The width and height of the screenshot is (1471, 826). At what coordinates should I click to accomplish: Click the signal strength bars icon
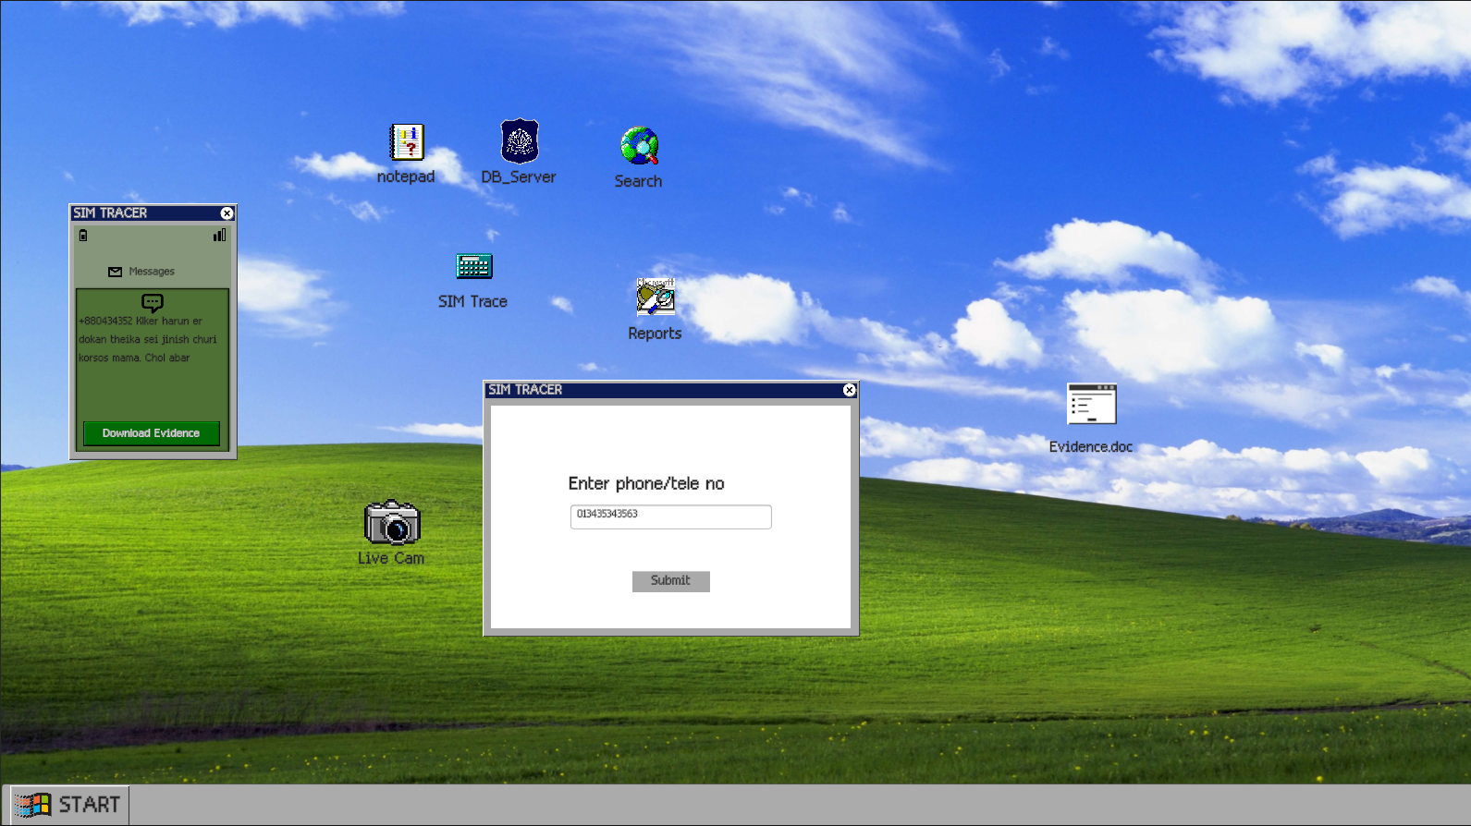[x=220, y=235]
